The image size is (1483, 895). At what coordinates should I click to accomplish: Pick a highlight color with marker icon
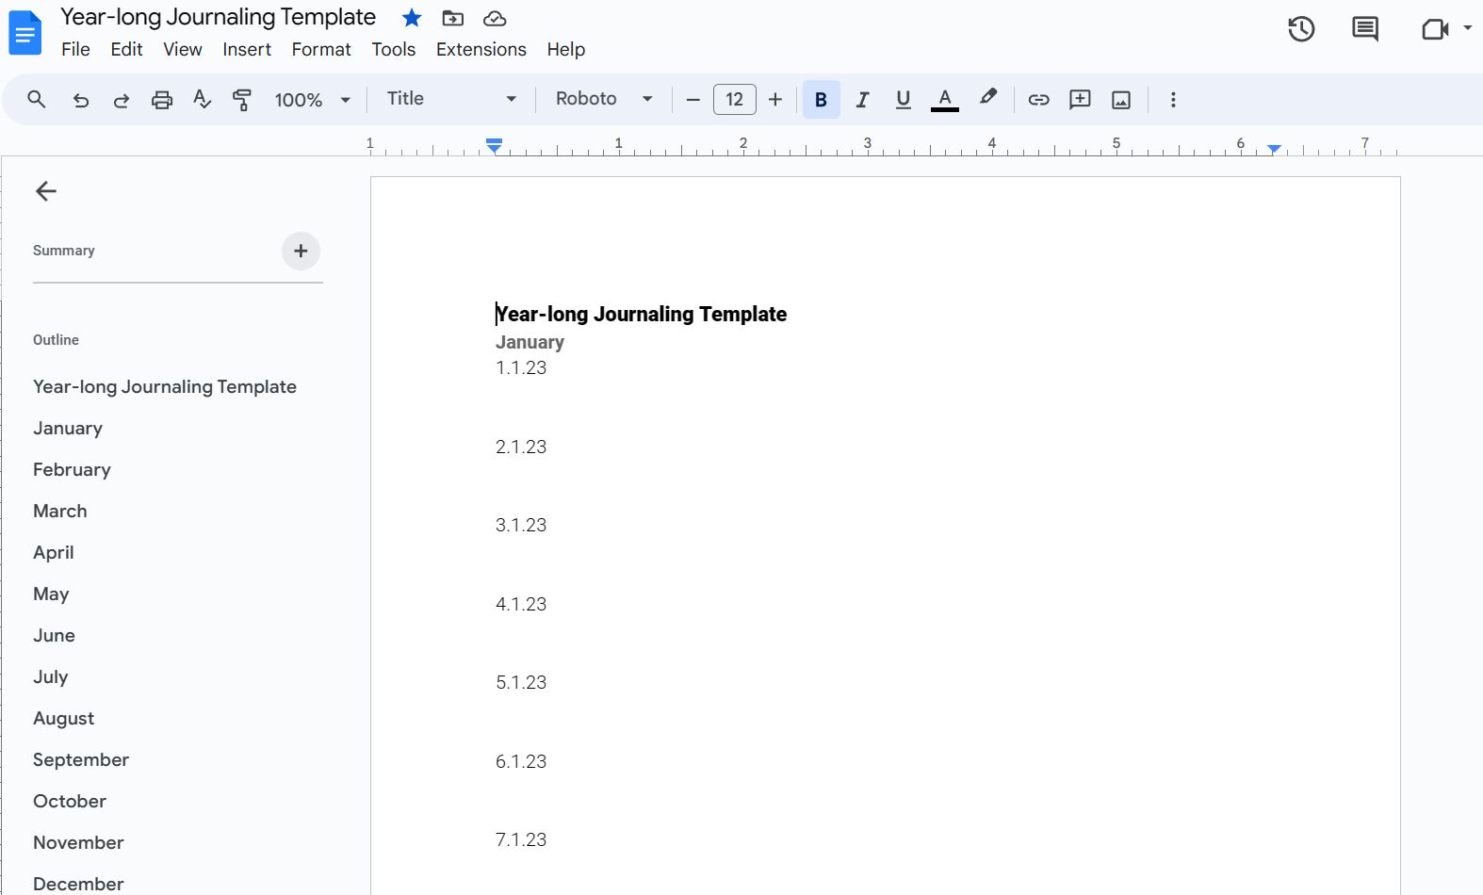click(987, 99)
